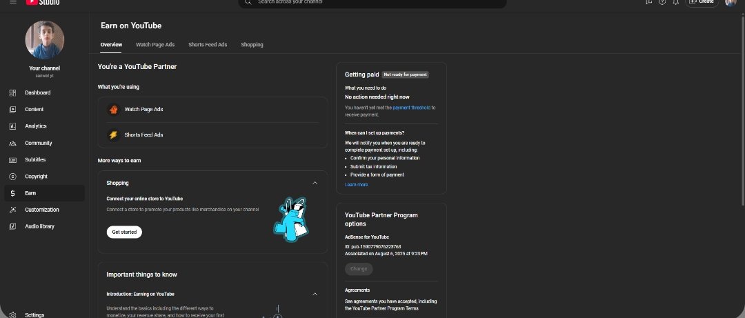Viewport: 745px width, 318px height.
Task: Open the Copyright menu label
Action: click(36, 177)
